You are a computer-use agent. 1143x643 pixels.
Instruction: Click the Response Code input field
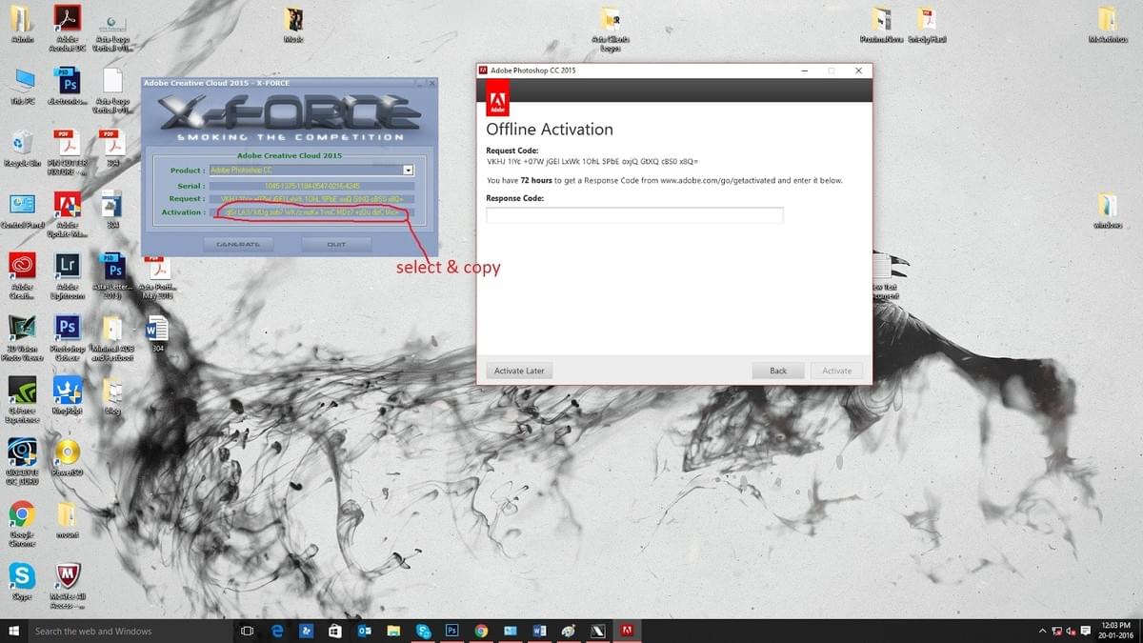click(x=634, y=215)
